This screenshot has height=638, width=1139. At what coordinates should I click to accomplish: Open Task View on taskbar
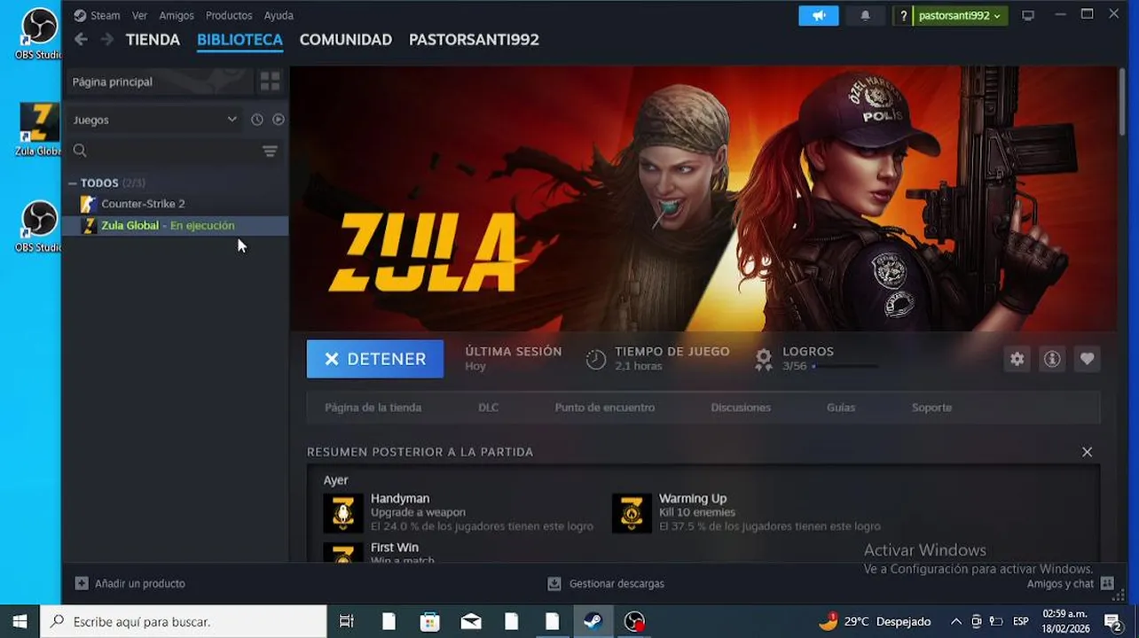(347, 621)
